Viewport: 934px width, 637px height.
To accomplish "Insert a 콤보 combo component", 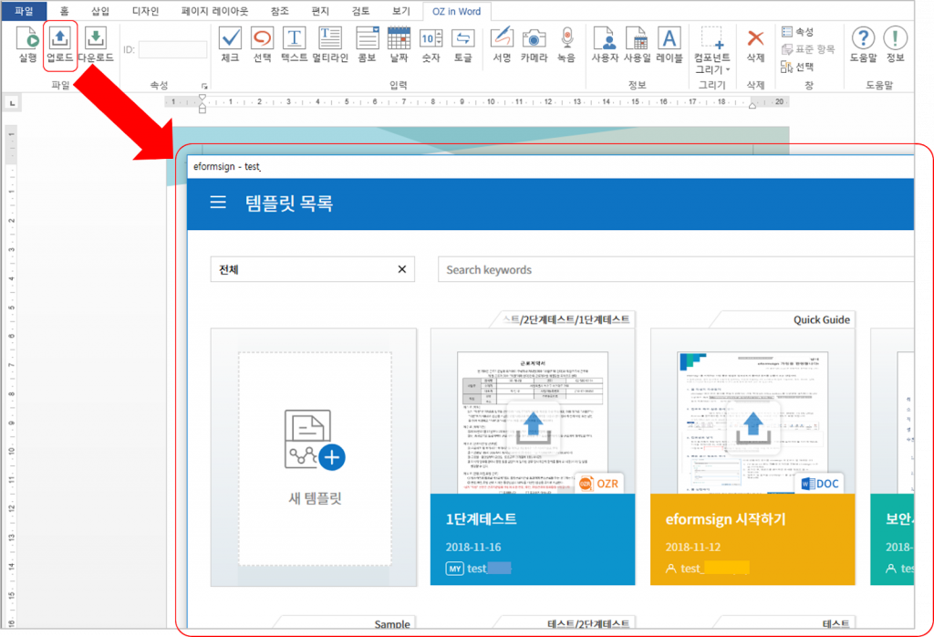I will pos(367,45).
